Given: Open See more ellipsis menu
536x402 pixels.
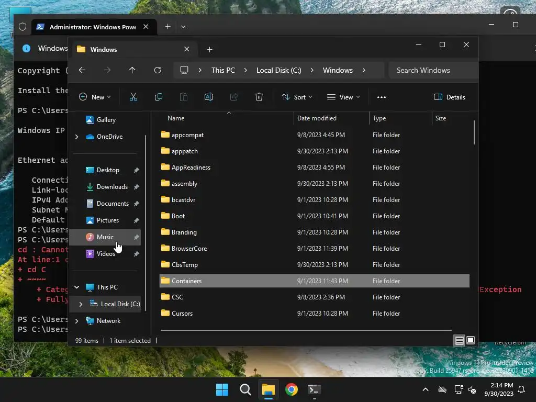Looking at the screenshot, I should tap(382, 97).
